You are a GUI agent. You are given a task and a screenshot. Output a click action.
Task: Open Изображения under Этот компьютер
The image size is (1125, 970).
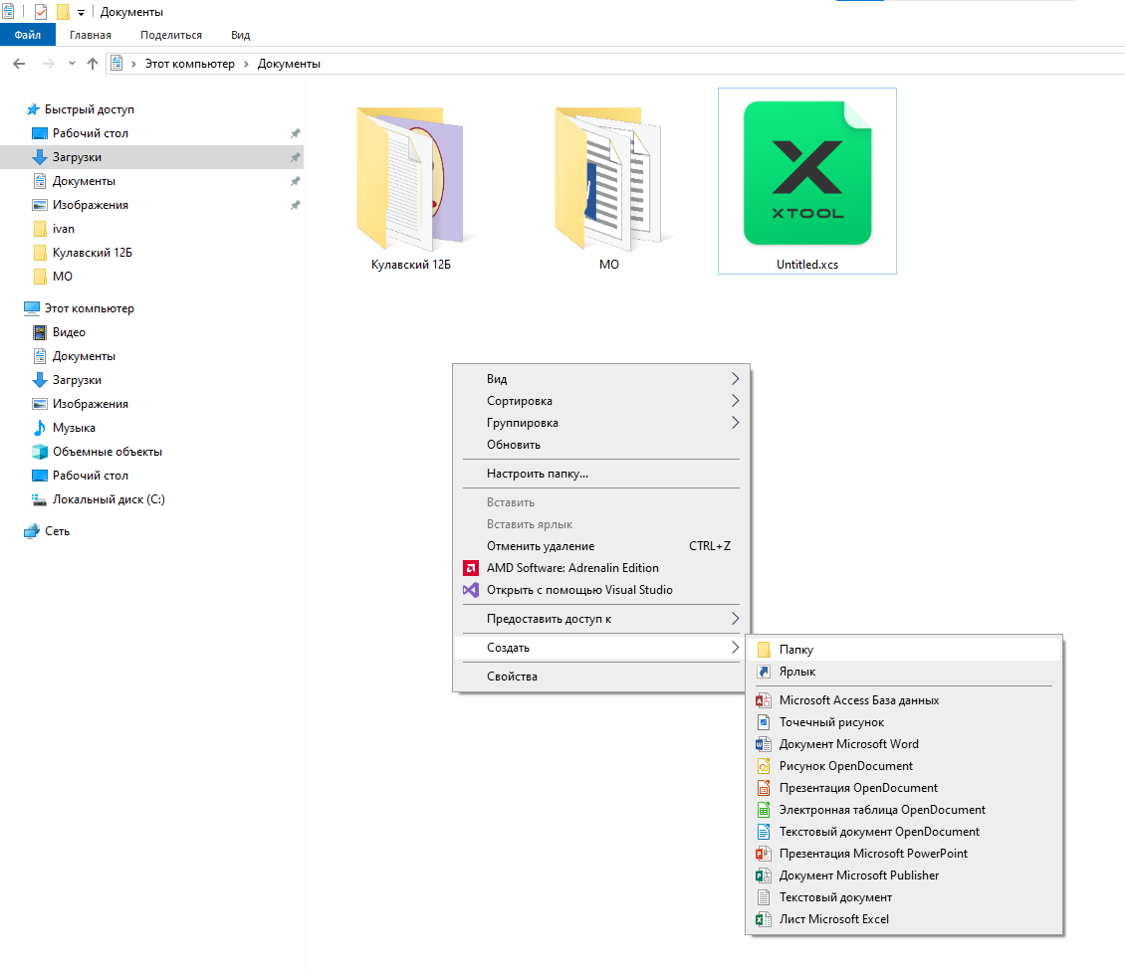[x=90, y=404]
